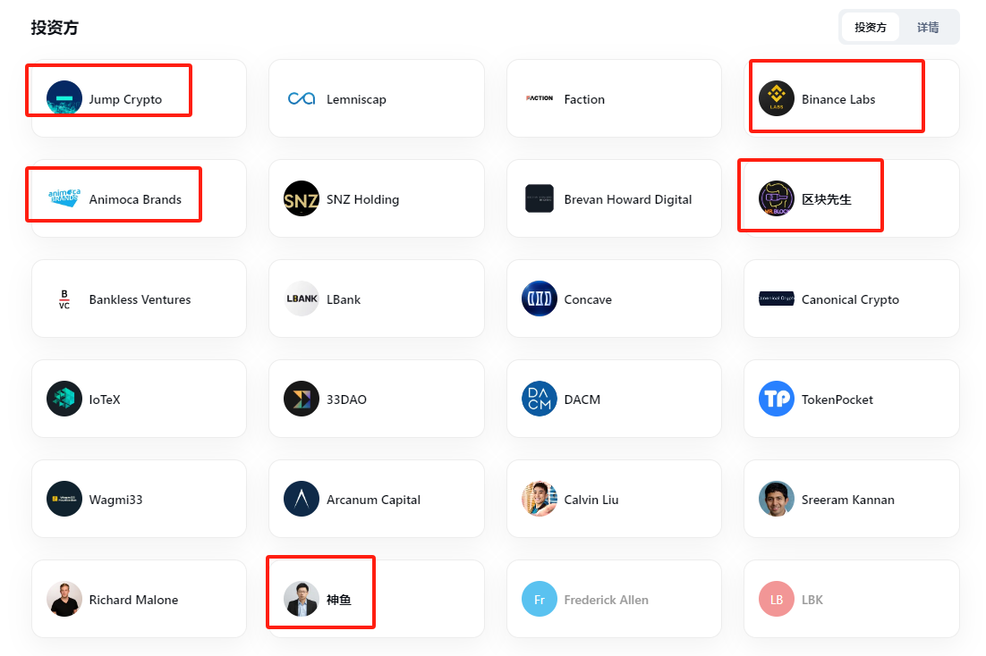986x656 pixels.
Task: Click the LBK LB avatar
Action: point(776,599)
